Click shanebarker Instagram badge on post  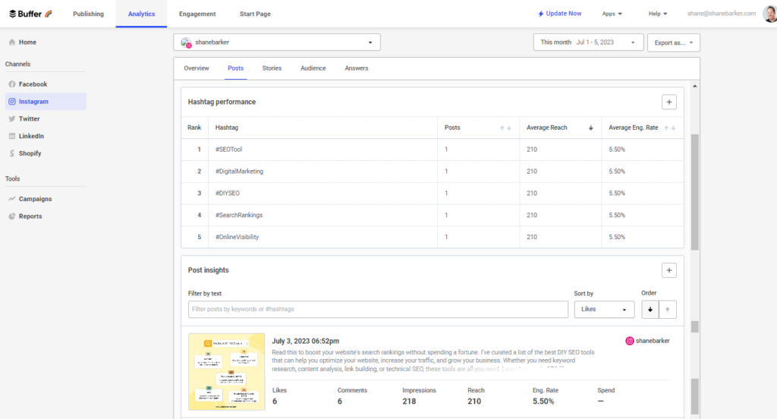click(647, 341)
